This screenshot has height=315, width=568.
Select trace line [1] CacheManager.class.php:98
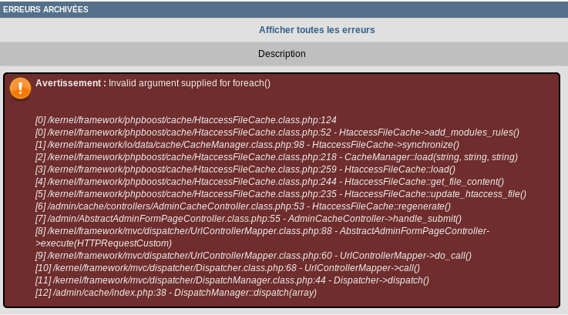pos(247,145)
